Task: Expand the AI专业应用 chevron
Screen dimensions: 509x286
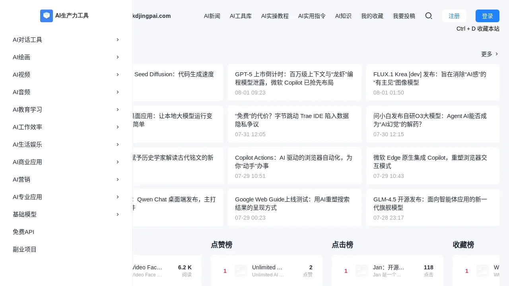Action: tap(118, 197)
